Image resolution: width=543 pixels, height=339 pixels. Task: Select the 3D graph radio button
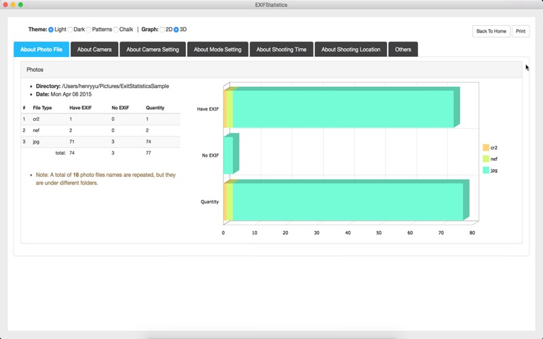click(x=176, y=30)
